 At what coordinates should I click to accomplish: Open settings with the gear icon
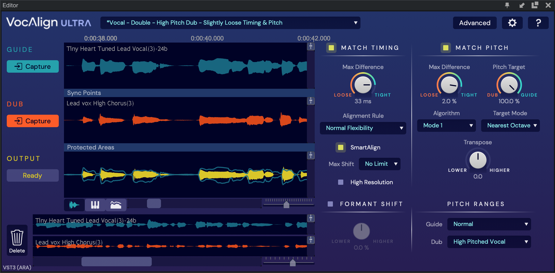[x=512, y=23]
